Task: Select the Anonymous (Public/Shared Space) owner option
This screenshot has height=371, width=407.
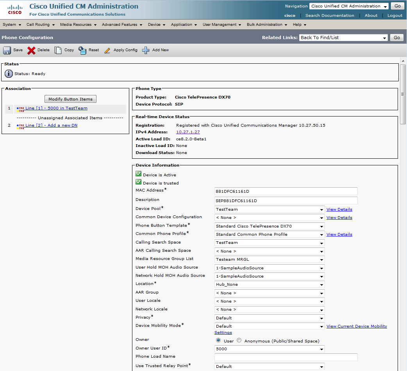Action: tap(239, 341)
